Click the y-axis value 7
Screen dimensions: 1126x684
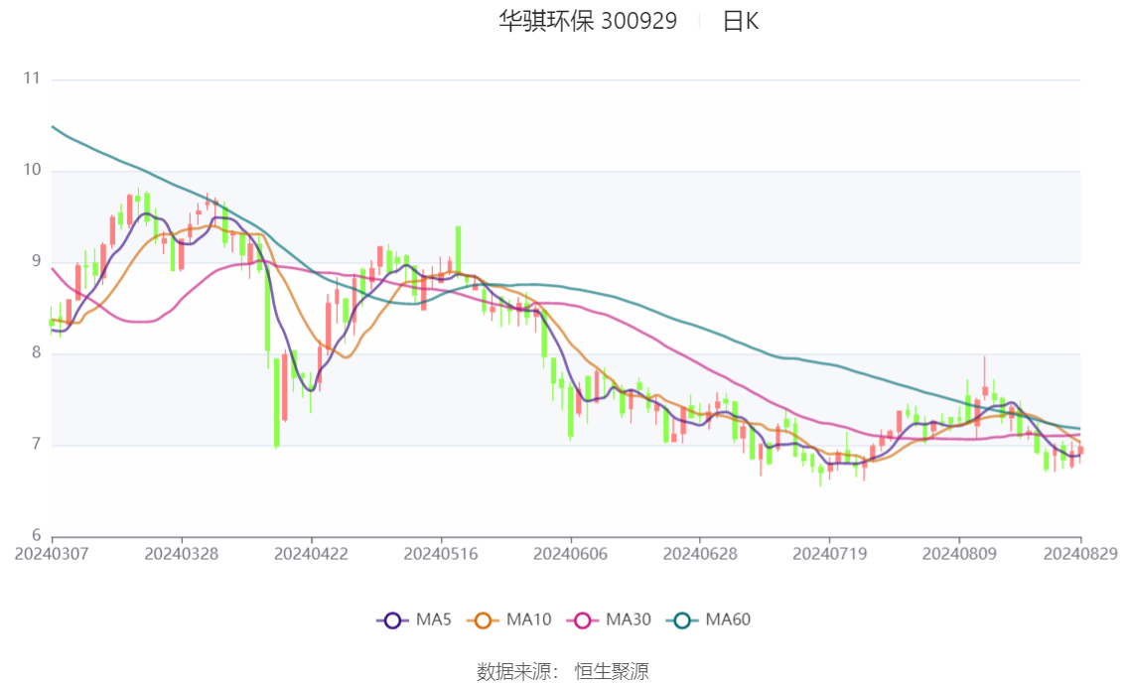tap(36, 445)
